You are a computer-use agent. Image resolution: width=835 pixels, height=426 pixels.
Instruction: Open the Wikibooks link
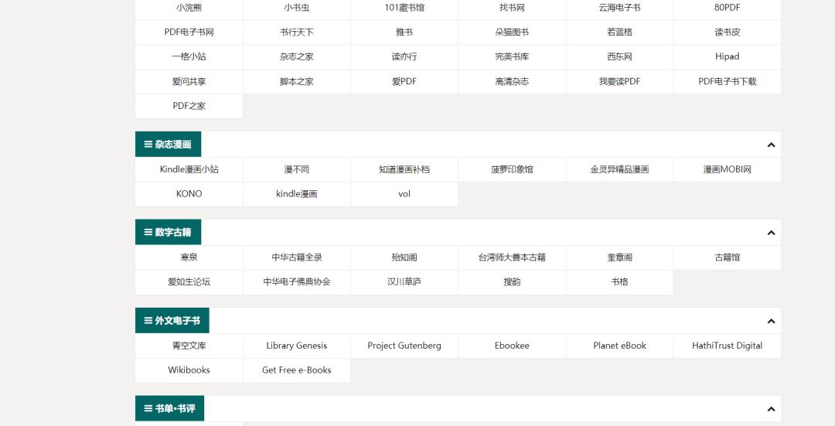(189, 370)
